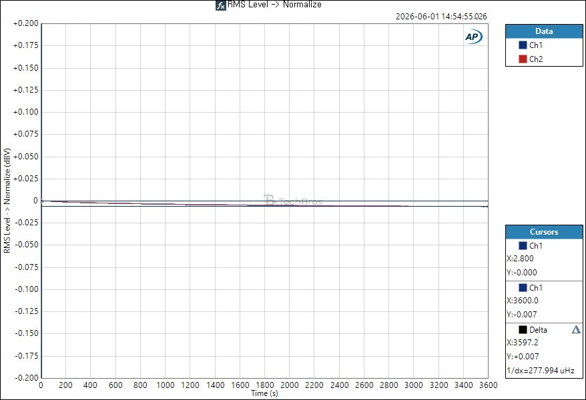Click the black Delta swatch in Cursors
This screenshot has height=400, width=586.
(x=523, y=329)
